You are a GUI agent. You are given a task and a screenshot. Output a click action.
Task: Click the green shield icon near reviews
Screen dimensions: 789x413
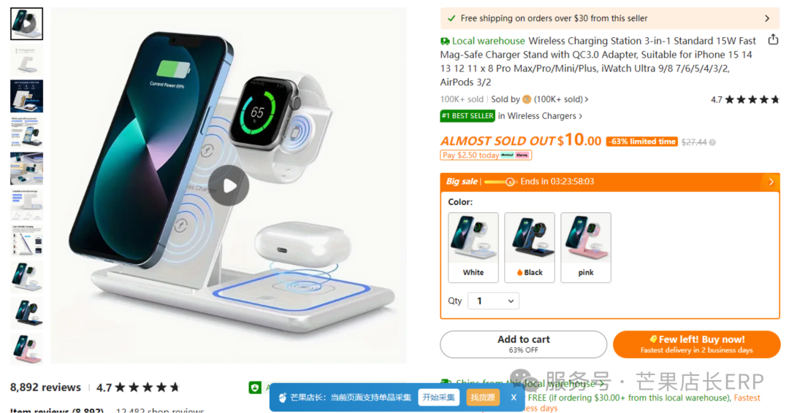255,387
